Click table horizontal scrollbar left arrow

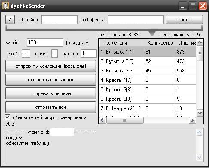(x=102, y=120)
